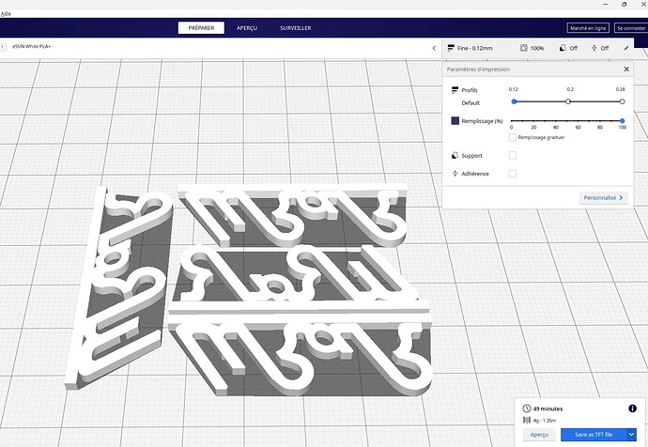The image size is (648, 447).
Task: Click the Personnalisé button
Action: 603,198
